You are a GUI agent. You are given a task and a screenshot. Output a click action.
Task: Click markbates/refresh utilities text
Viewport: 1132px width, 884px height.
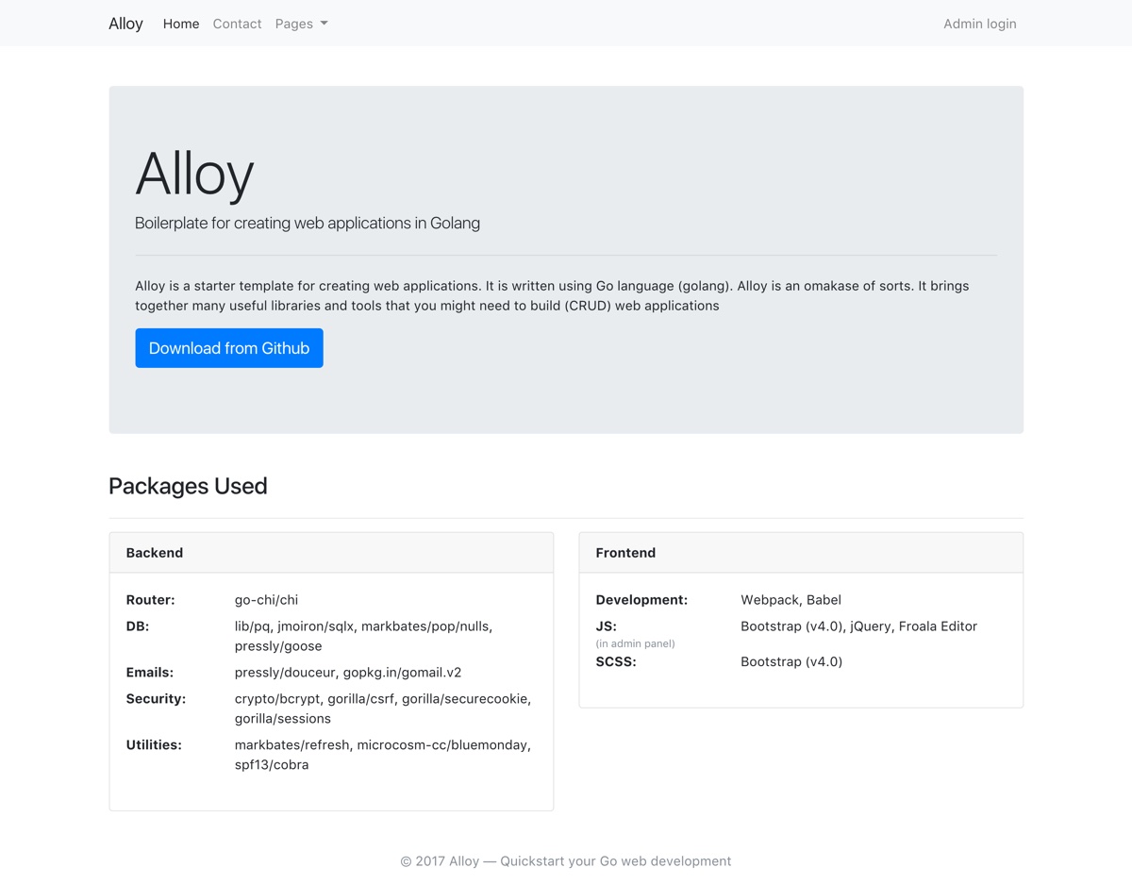coord(383,755)
